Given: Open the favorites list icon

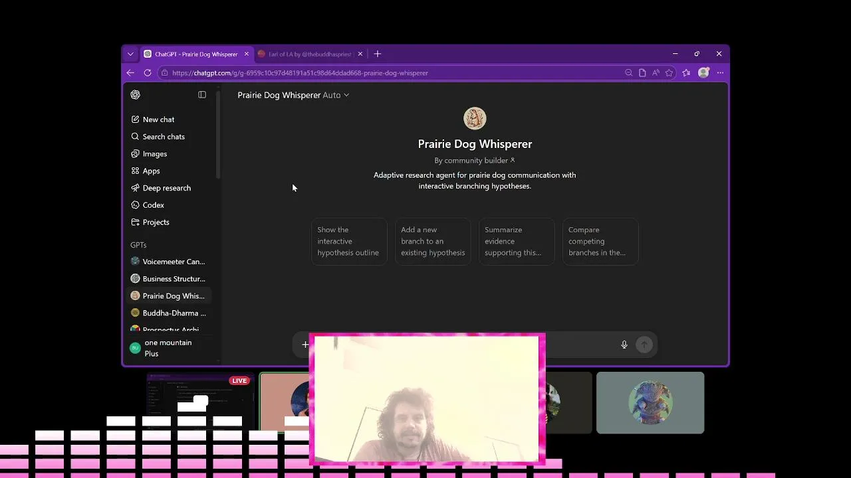Looking at the screenshot, I should (686, 73).
